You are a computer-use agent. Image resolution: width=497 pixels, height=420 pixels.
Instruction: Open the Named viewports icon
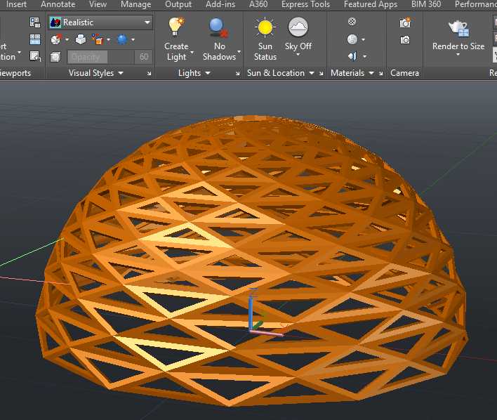pyautogui.click(x=35, y=22)
